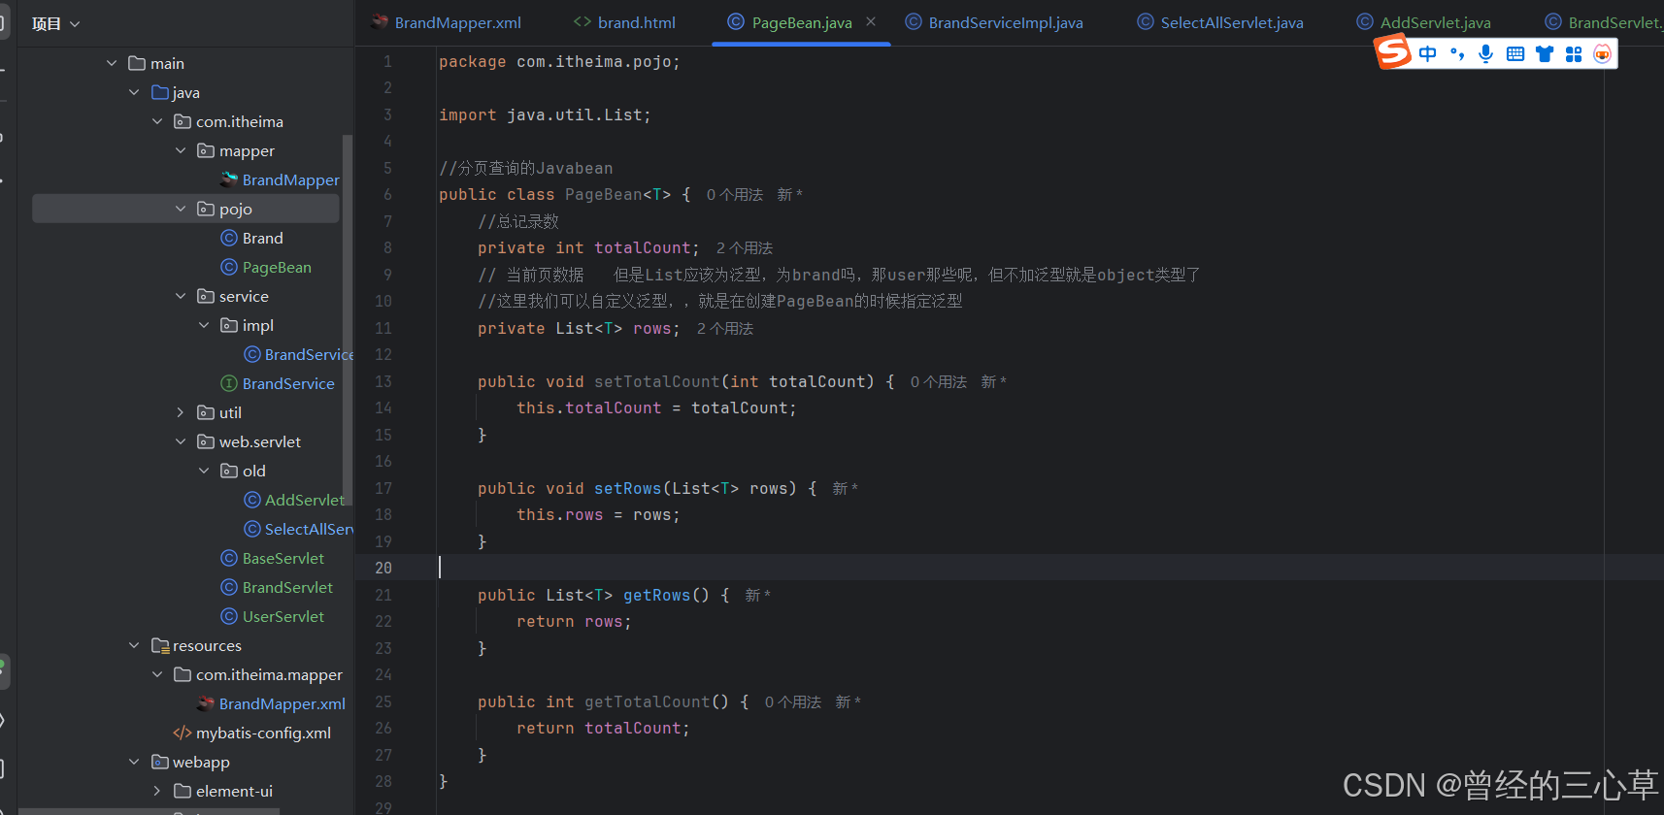Click the resources folder icon
Screen dimensions: 1664x815
pyautogui.click(x=160, y=645)
